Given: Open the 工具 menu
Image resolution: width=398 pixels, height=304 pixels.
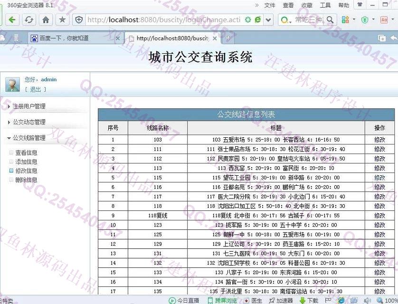Looking at the screenshot, I should click(325, 5).
